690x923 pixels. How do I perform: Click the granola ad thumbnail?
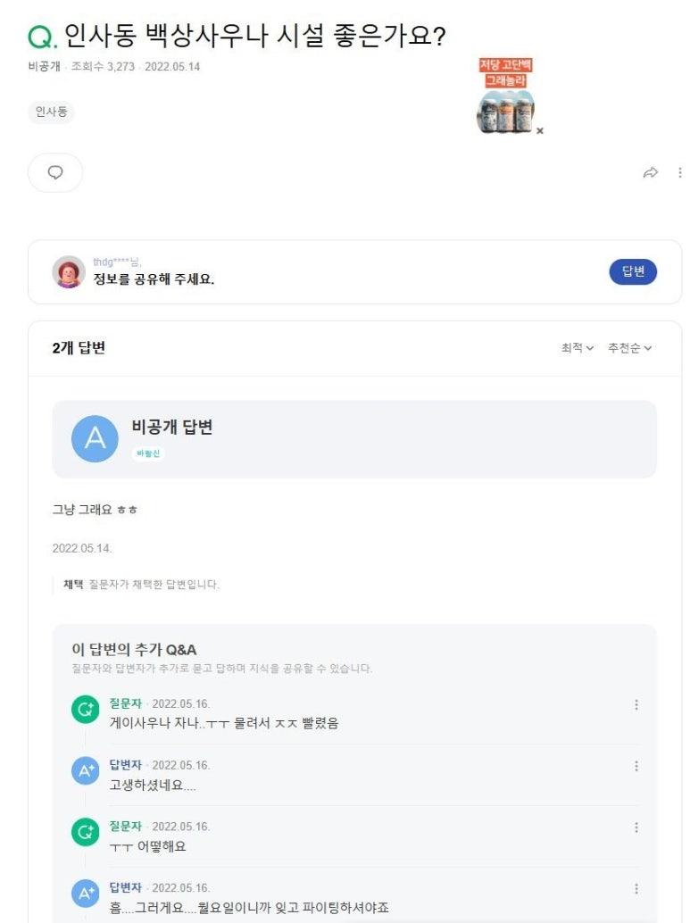[506, 96]
